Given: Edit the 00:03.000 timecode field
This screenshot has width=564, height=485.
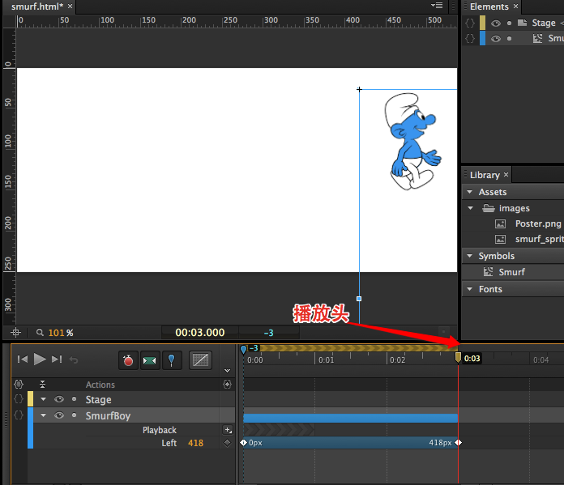Looking at the screenshot, I should (200, 333).
